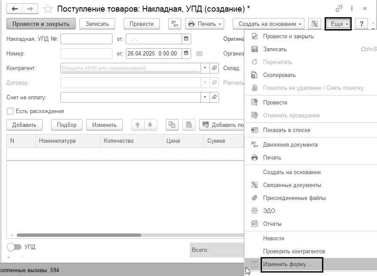Focus the Счет на оплату input field
This screenshot has height=276, width=377.
point(131,97)
